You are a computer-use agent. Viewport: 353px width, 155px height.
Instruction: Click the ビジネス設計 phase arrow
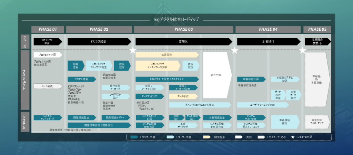(x=99, y=42)
